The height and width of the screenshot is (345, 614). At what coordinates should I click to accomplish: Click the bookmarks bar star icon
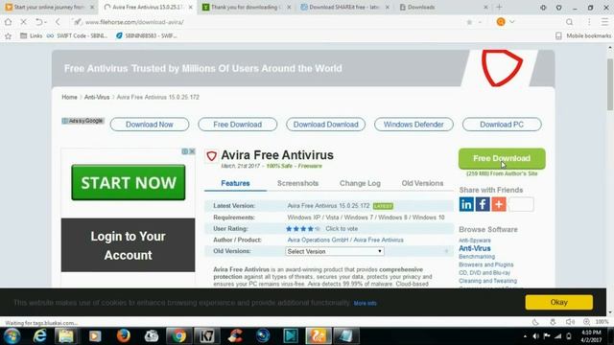[x=8, y=36]
